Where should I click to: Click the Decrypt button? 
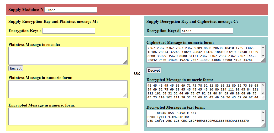point(154,70)
